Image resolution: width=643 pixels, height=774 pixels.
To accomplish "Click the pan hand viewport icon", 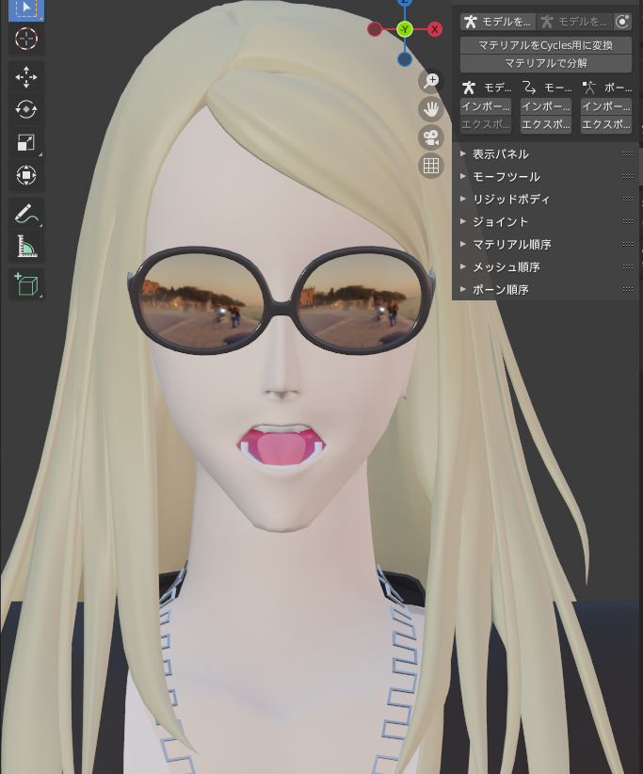I will [431, 109].
